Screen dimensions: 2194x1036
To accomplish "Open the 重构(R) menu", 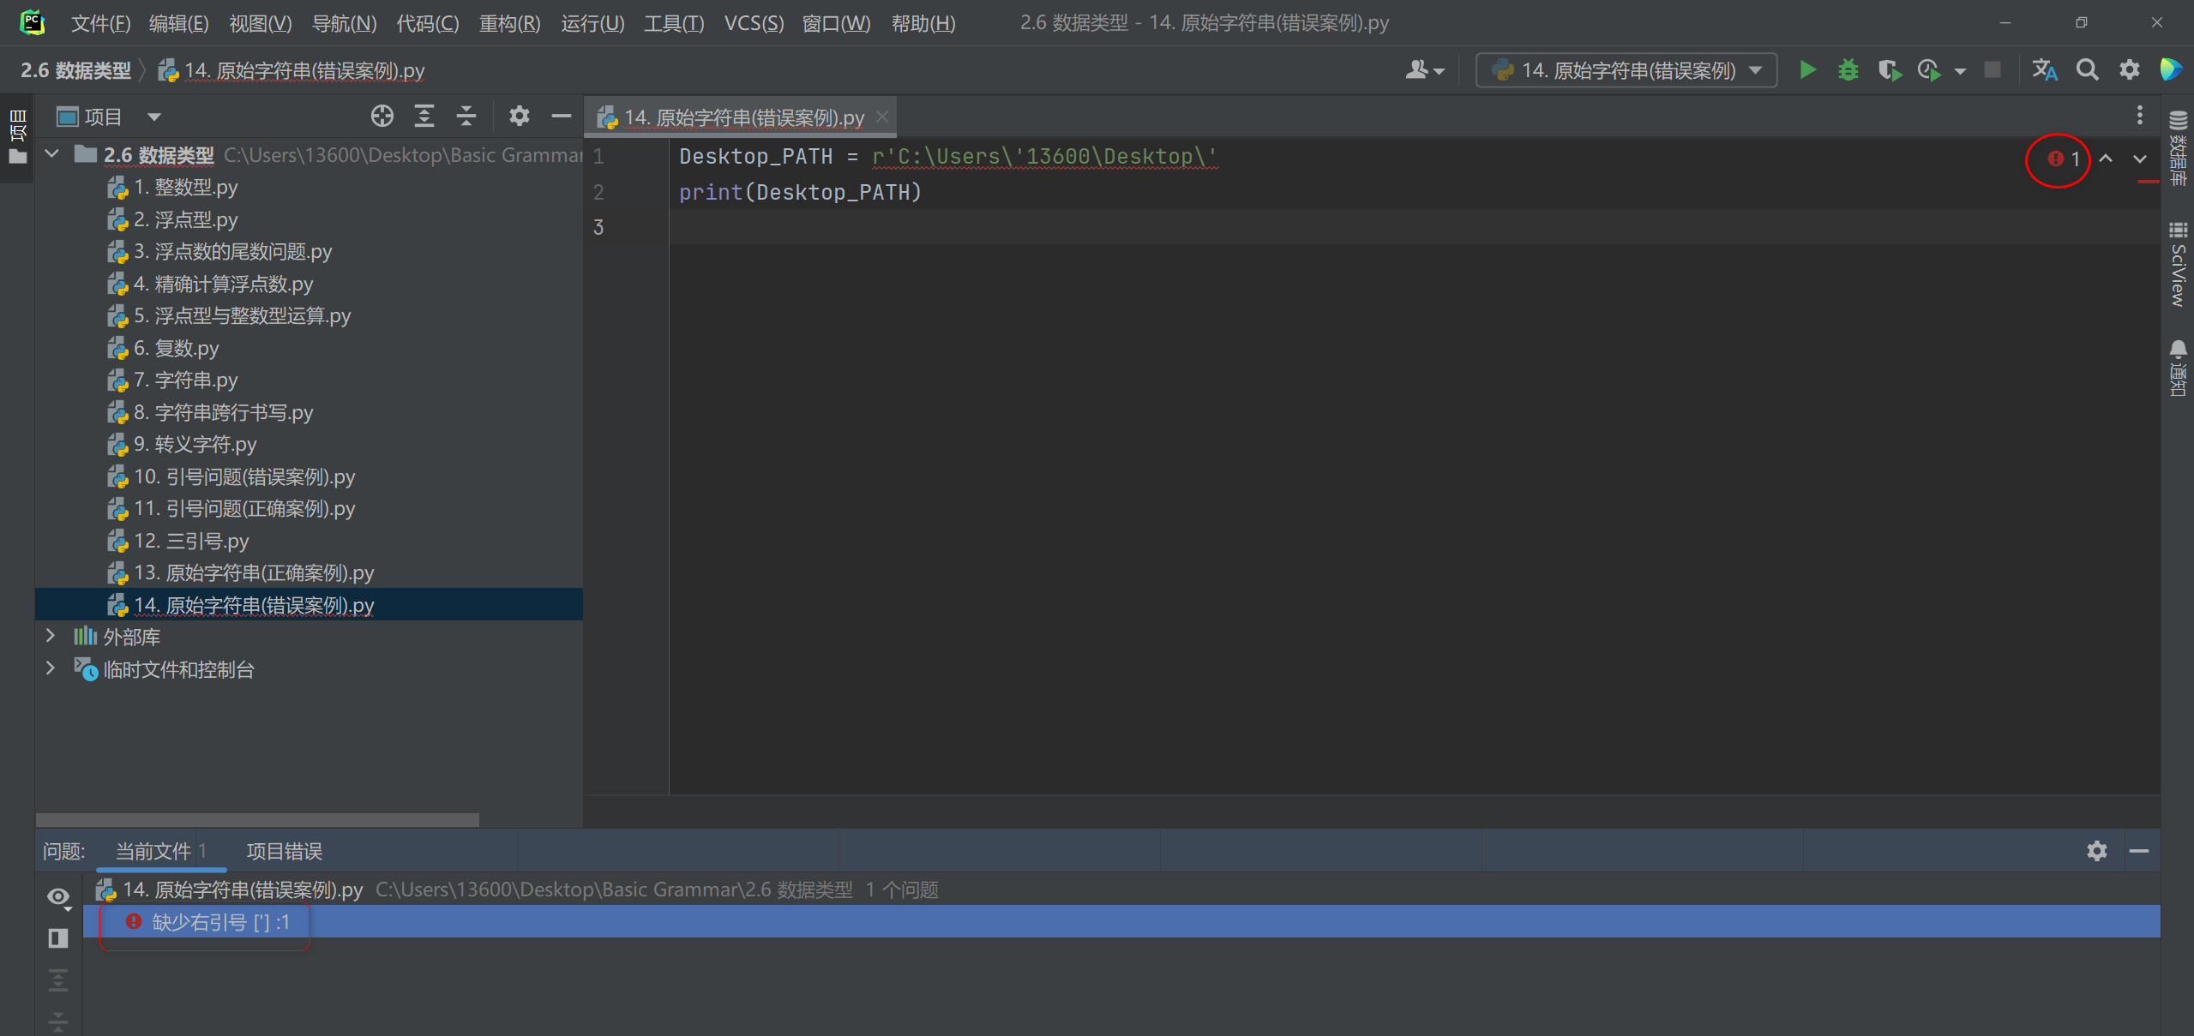I will (509, 23).
